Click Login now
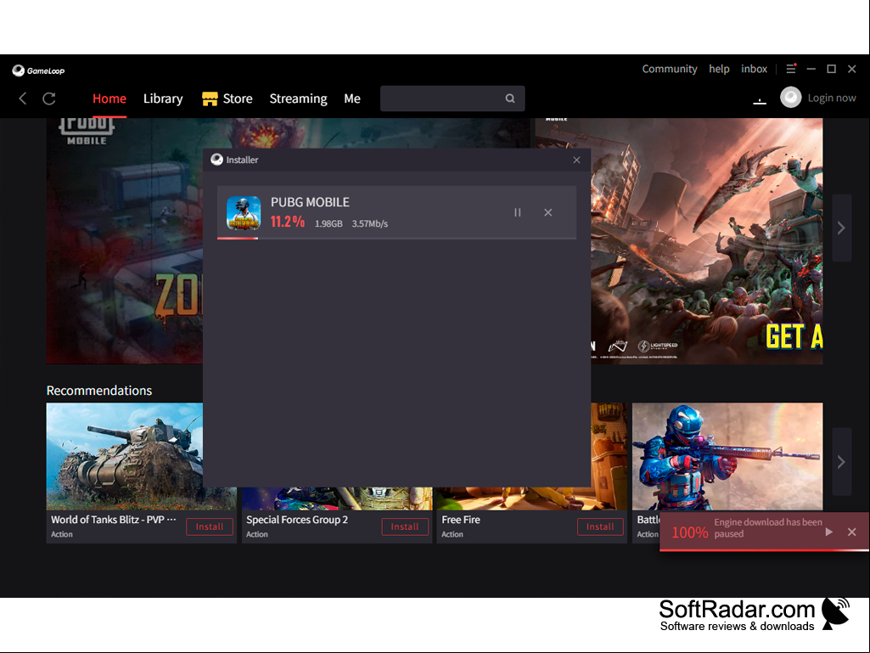 (x=831, y=98)
